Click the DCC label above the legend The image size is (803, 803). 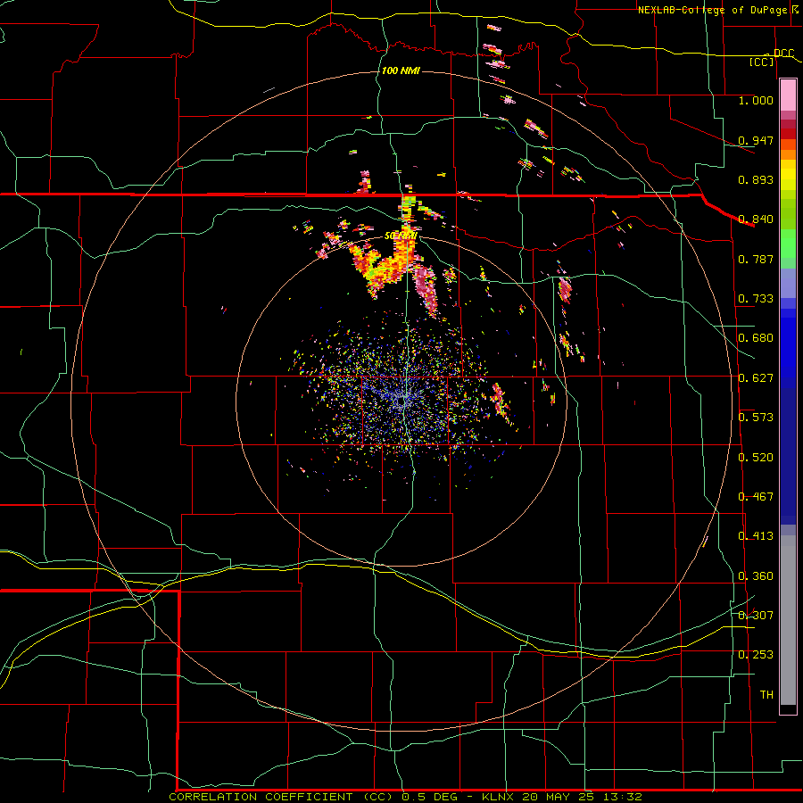(783, 54)
